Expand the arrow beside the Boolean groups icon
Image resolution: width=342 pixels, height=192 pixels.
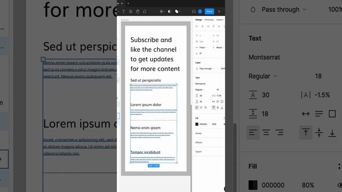coord(180,12)
